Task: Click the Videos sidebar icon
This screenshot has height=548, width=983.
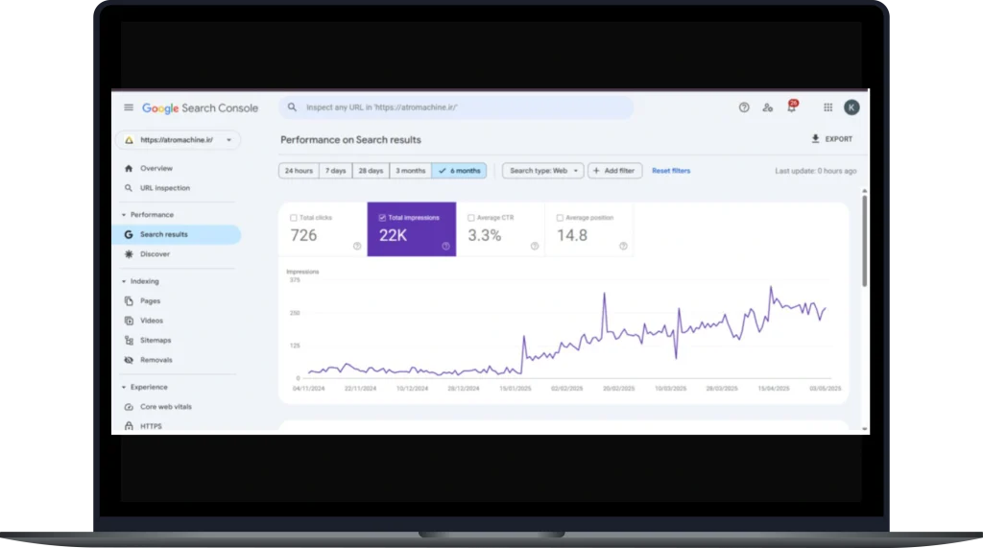Action: [129, 321]
